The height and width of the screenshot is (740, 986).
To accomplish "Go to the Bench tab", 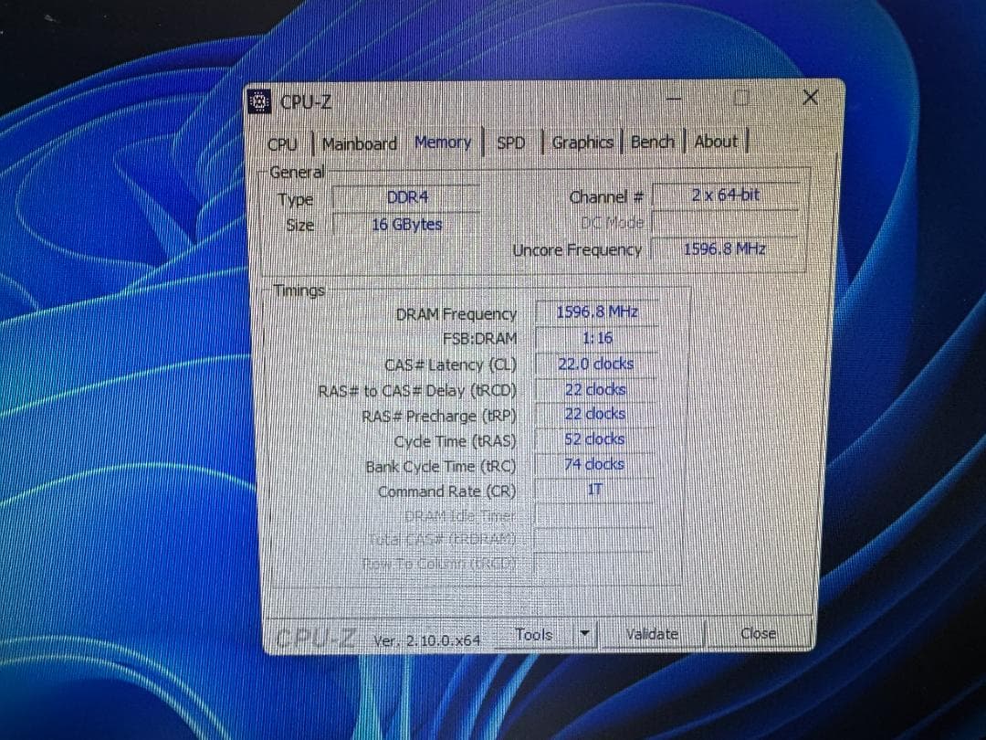I will [652, 142].
